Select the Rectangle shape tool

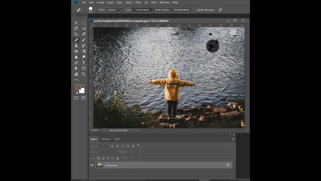pyautogui.click(x=84, y=68)
